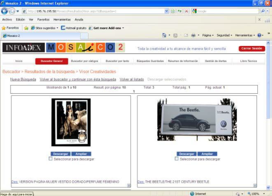The image size is (272, 196).
Task: Click 'Nueva Búsqueda' link
Action: point(23,79)
